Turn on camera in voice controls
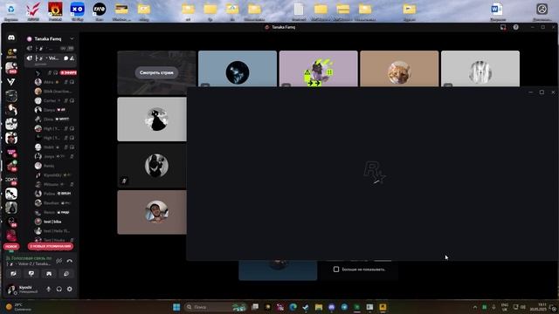559x314 pixels. click(14, 274)
